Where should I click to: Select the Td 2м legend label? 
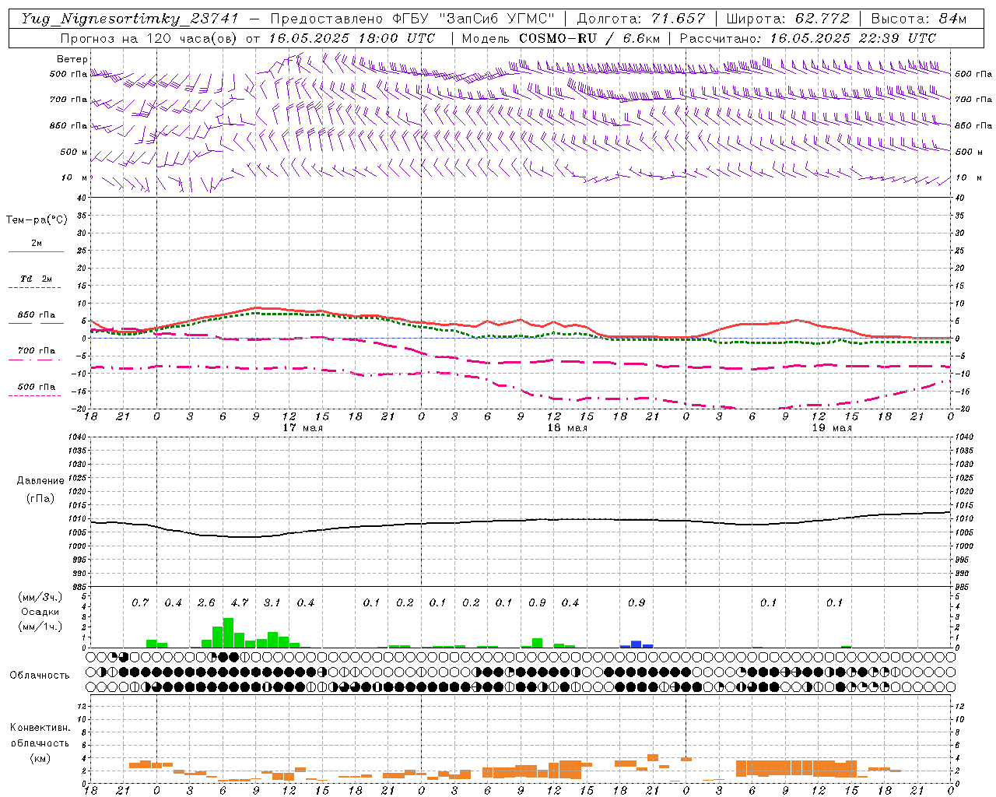click(x=37, y=279)
